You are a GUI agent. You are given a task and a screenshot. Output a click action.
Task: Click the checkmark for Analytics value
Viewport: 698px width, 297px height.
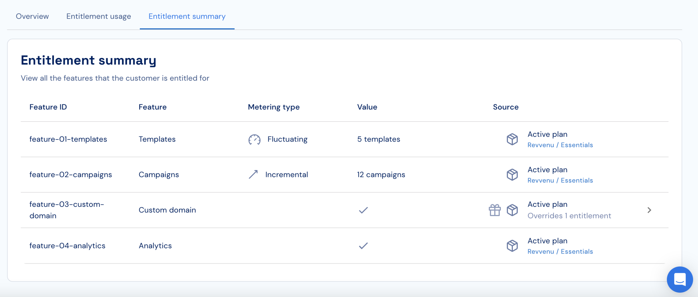[363, 246]
